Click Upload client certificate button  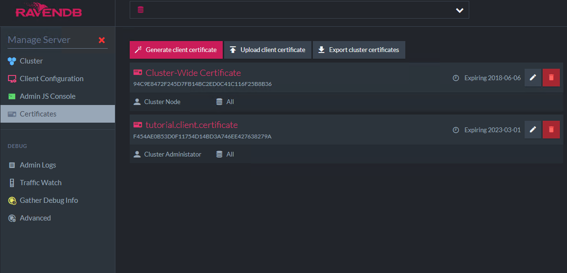pyautogui.click(x=268, y=50)
